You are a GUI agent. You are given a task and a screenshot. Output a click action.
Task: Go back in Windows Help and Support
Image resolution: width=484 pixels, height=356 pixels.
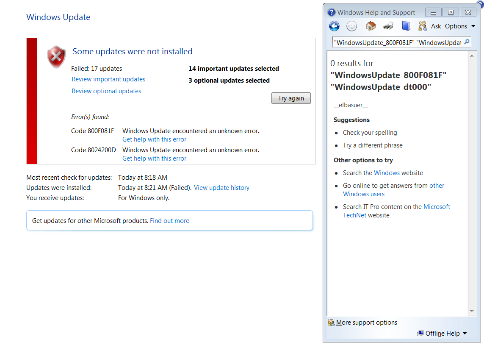334,26
